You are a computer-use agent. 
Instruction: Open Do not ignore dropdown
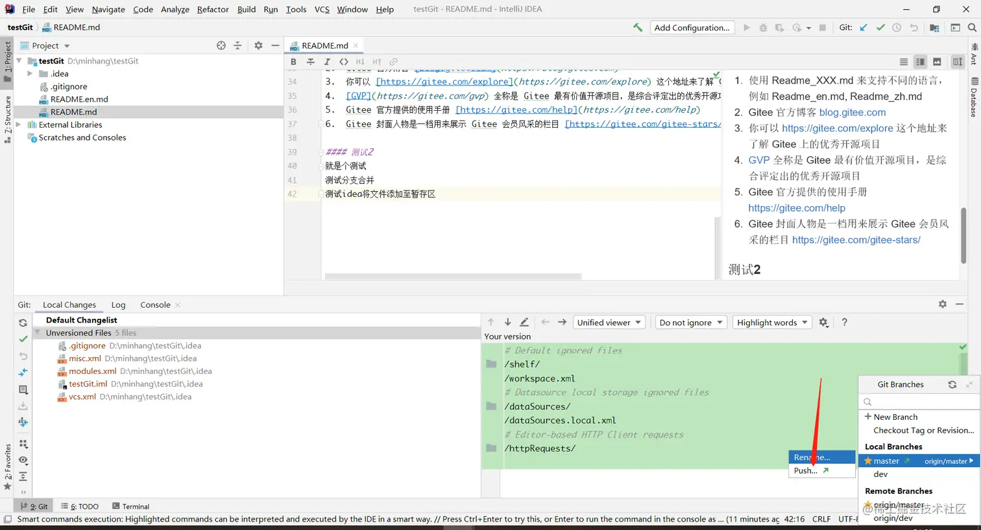(691, 322)
